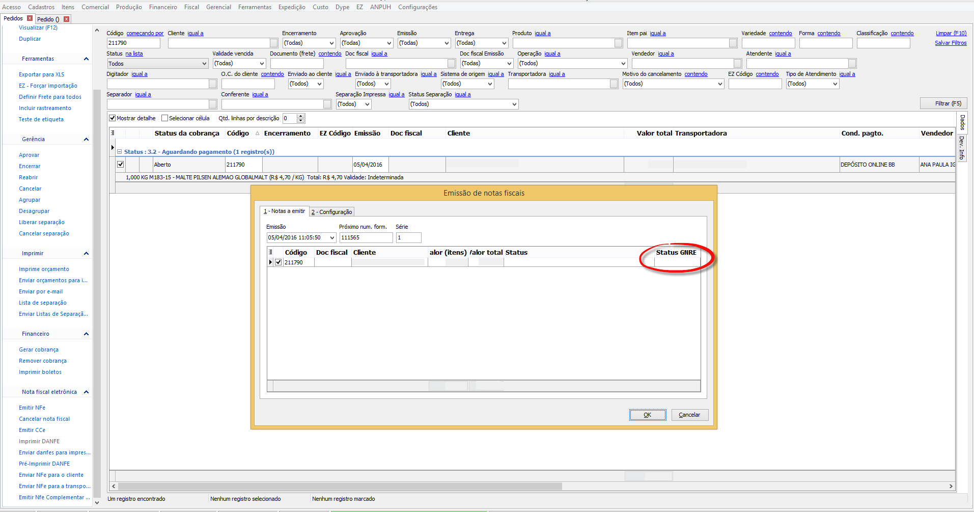This screenshot has width=974, height=512.
Task: Open the Expedição menu
Action: [x=292, y=7]
